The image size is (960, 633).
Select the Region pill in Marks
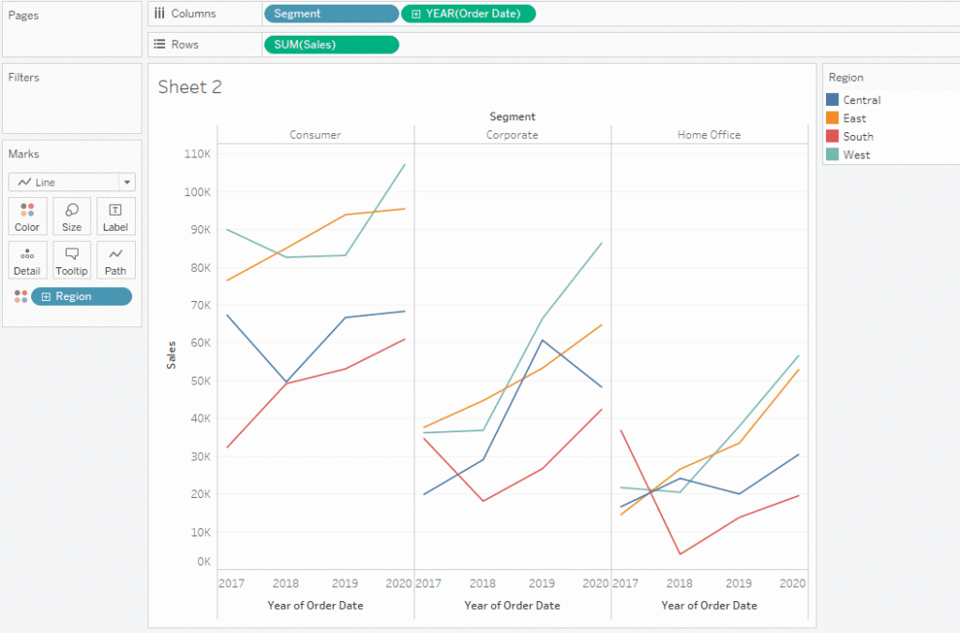(x=82, y=296)
